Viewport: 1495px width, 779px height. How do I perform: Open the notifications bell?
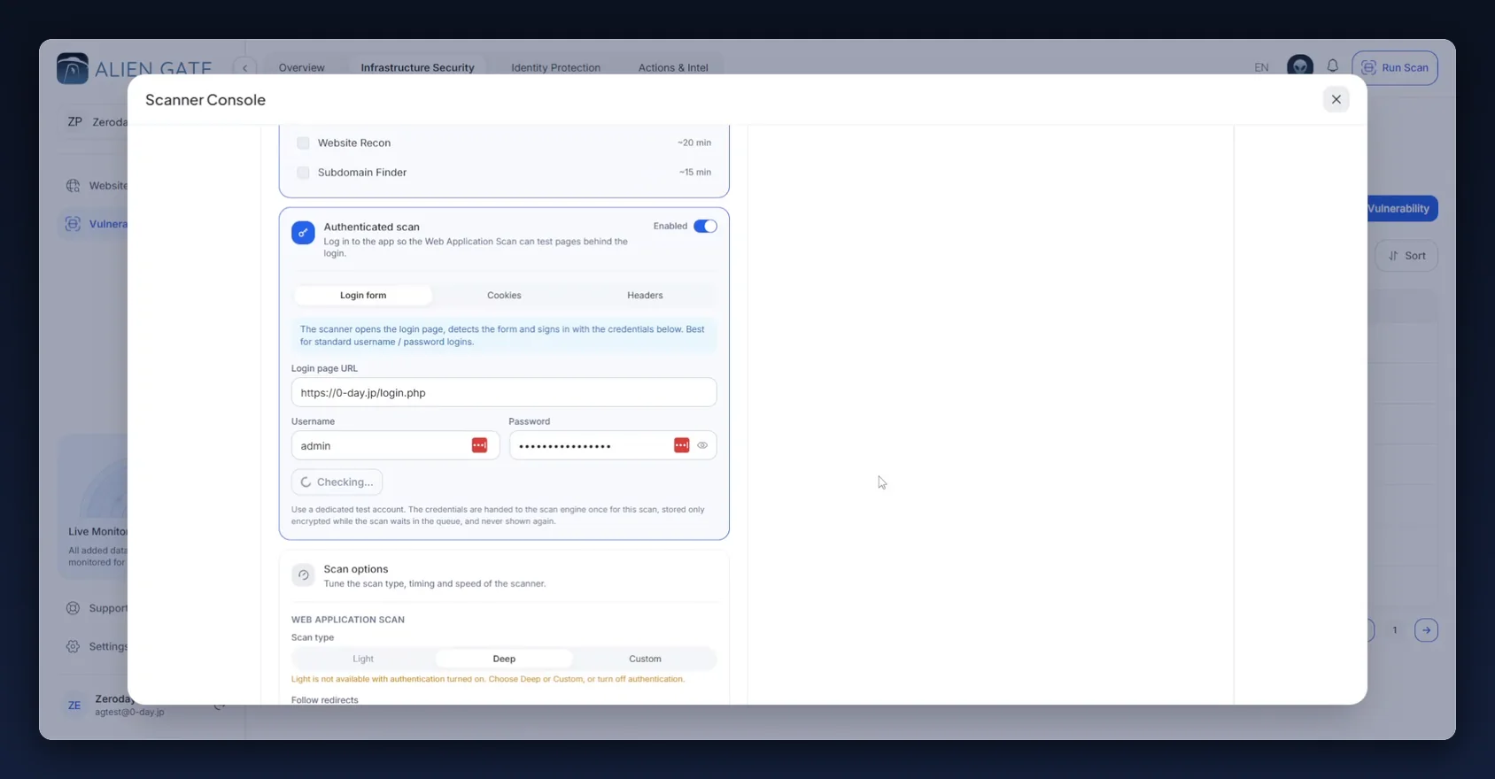(1332, 66)
